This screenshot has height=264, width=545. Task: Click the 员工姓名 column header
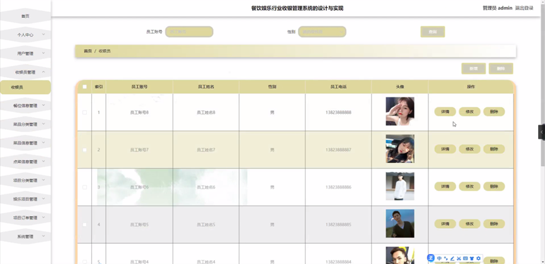click(x=206, y=87)
